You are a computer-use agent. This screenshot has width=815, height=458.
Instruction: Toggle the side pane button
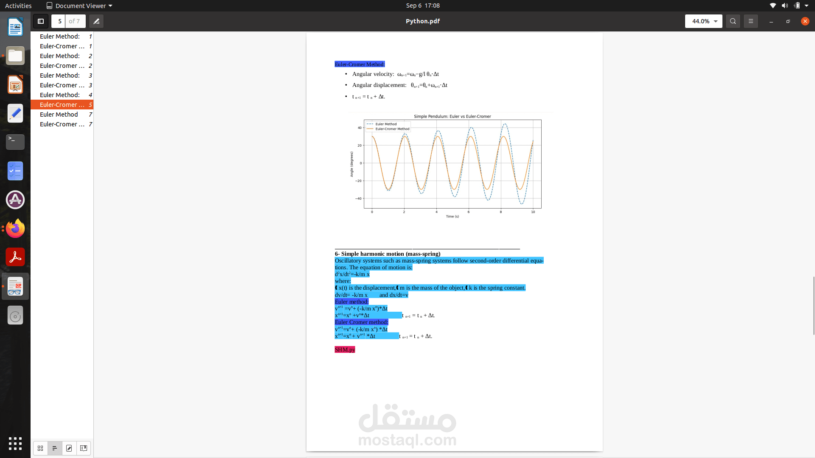tap(41, 21)
